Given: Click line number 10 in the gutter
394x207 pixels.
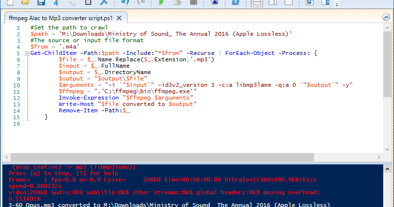Looking at the screenshot, I should [x=17, y=85].
